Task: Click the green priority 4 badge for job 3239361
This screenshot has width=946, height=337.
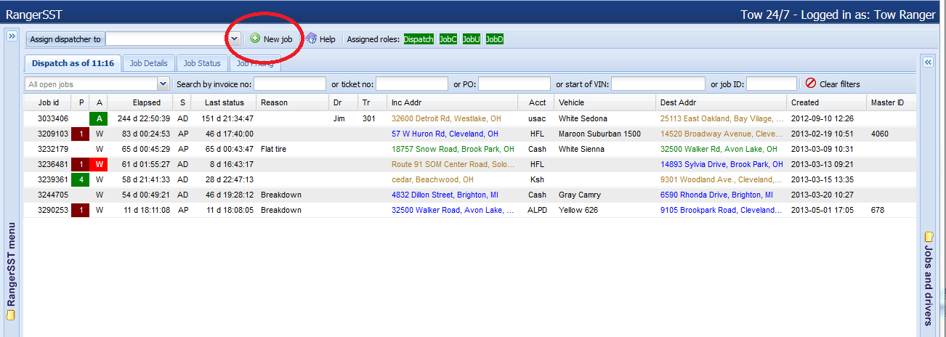Action: pos(80,179)
